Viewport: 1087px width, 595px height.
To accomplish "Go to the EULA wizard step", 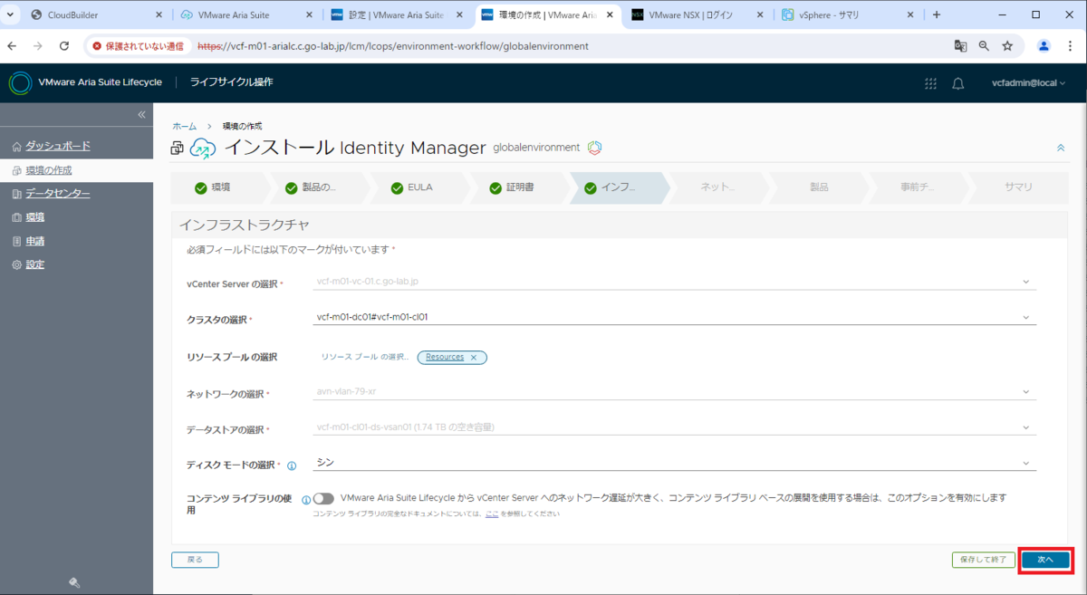I will tap(419, 188).
